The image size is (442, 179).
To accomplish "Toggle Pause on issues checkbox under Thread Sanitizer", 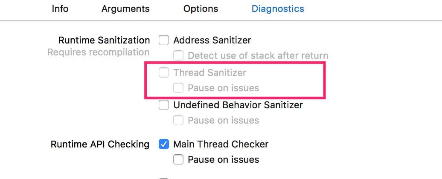I will [178, 88].
